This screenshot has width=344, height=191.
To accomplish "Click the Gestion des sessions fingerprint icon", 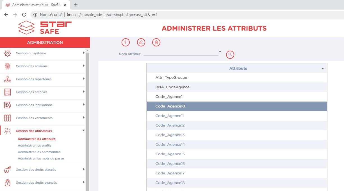I will click(x=8, y=66).
